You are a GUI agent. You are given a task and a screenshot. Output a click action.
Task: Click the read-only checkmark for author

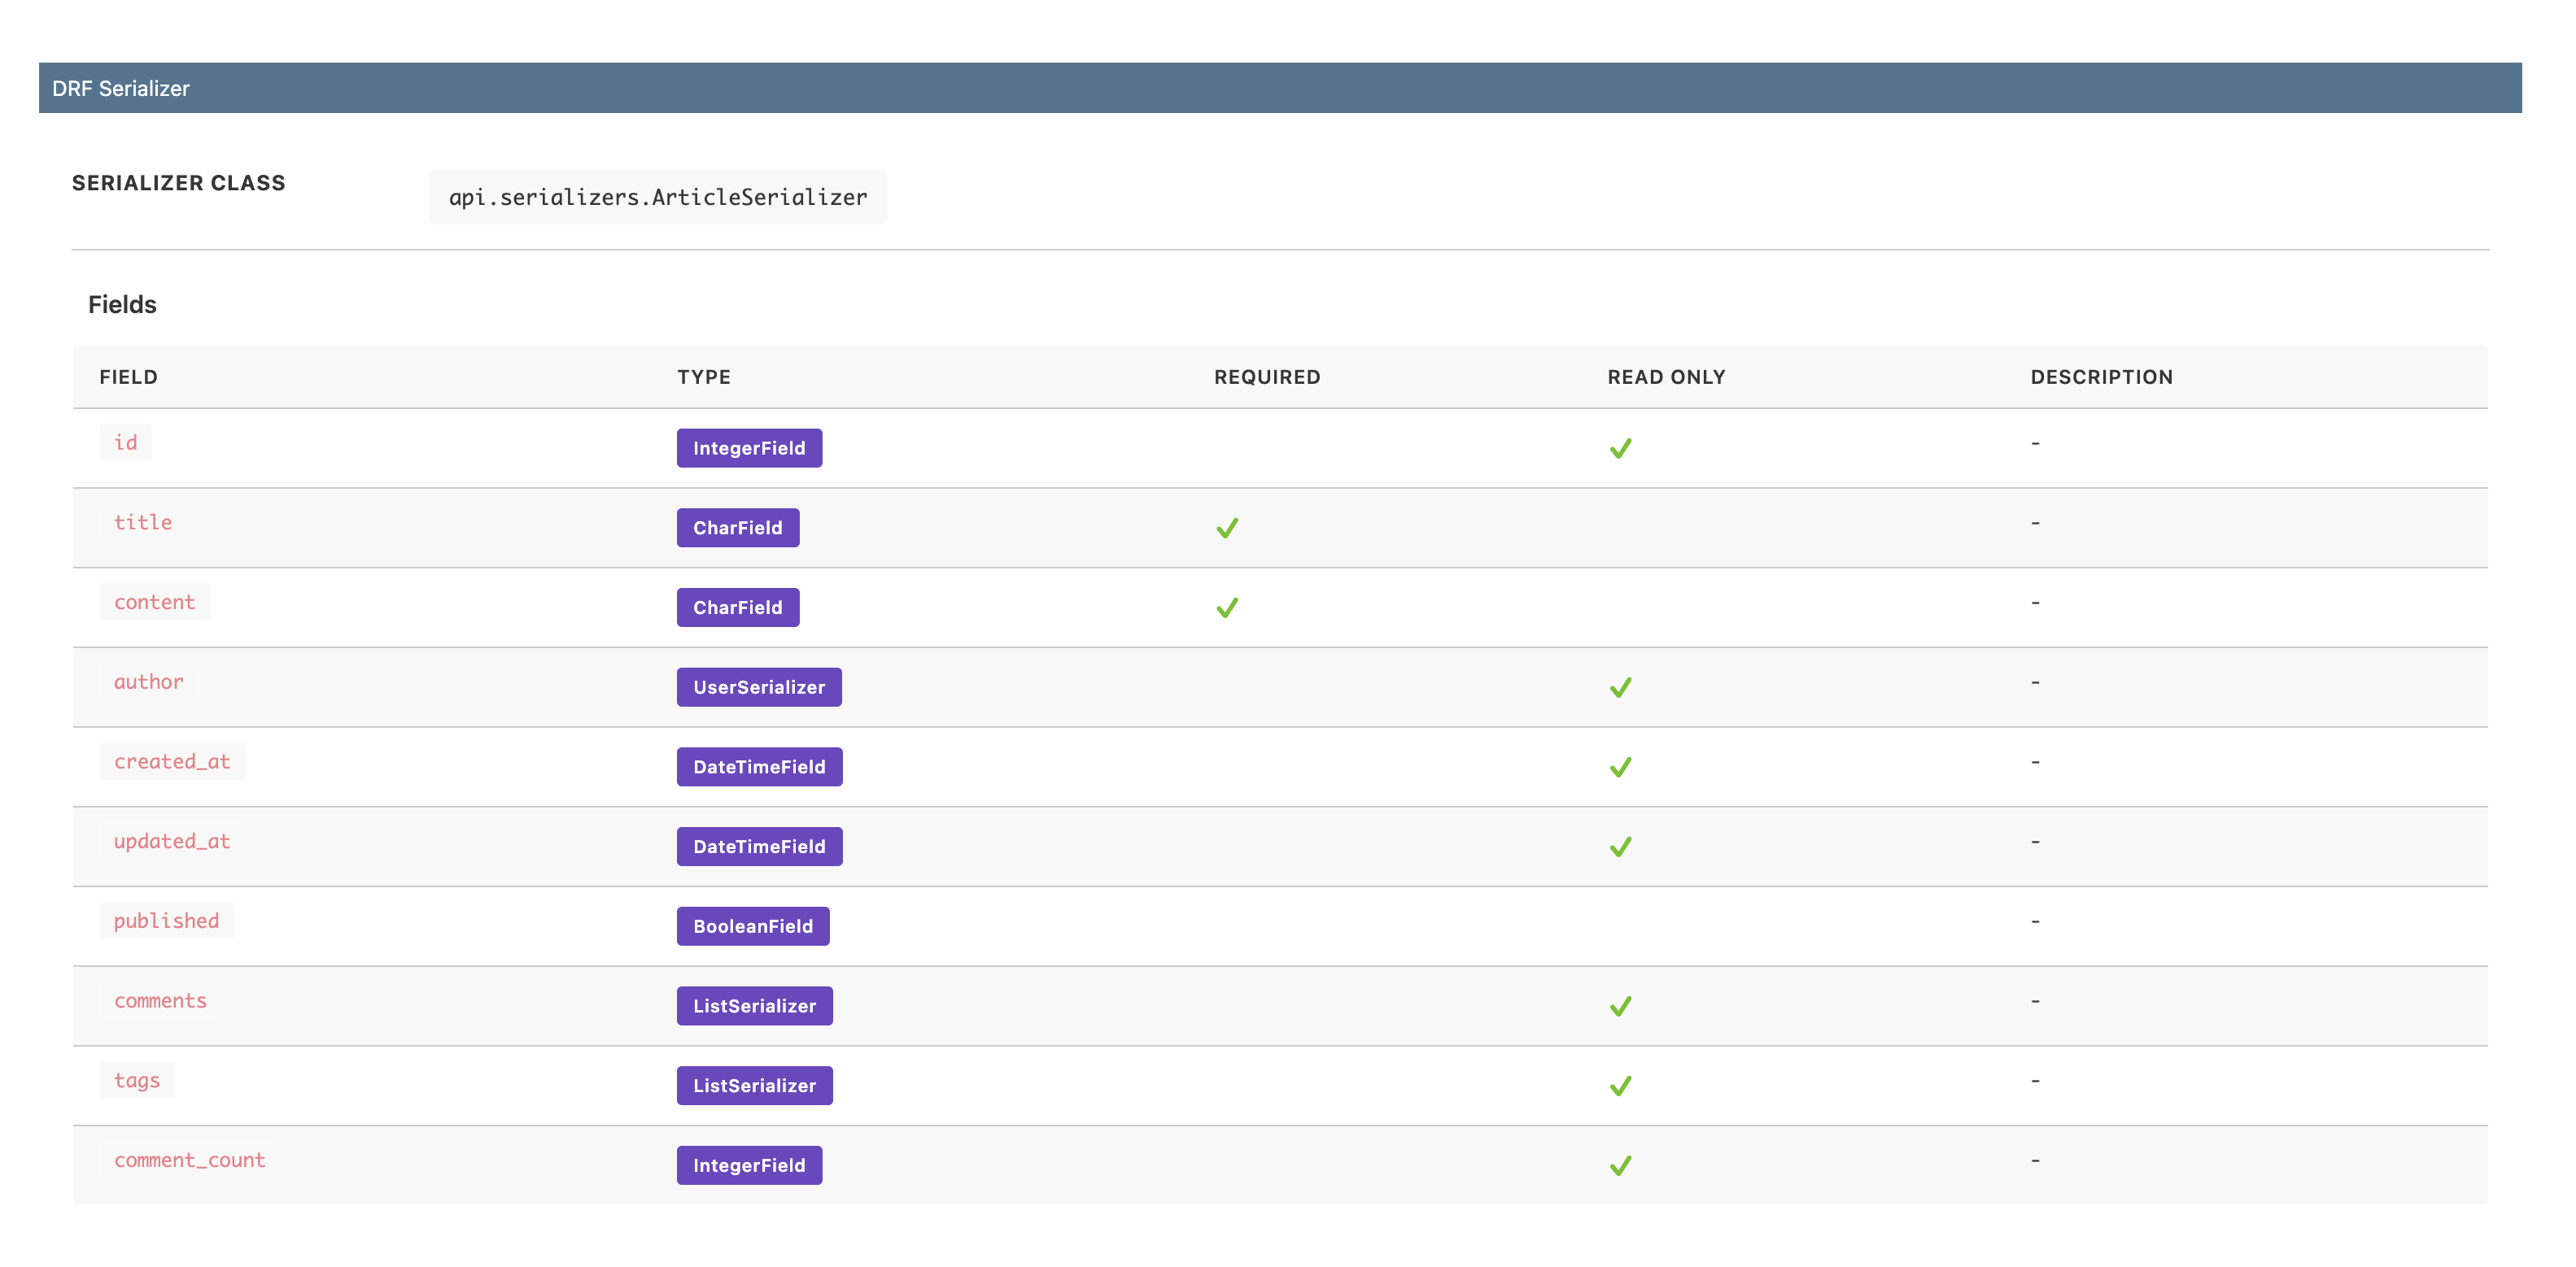[1620, 687]
